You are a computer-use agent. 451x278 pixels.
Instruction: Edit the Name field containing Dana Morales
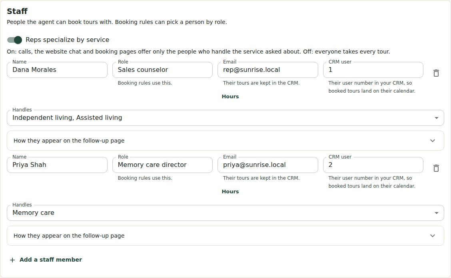(x=57, y=70)
